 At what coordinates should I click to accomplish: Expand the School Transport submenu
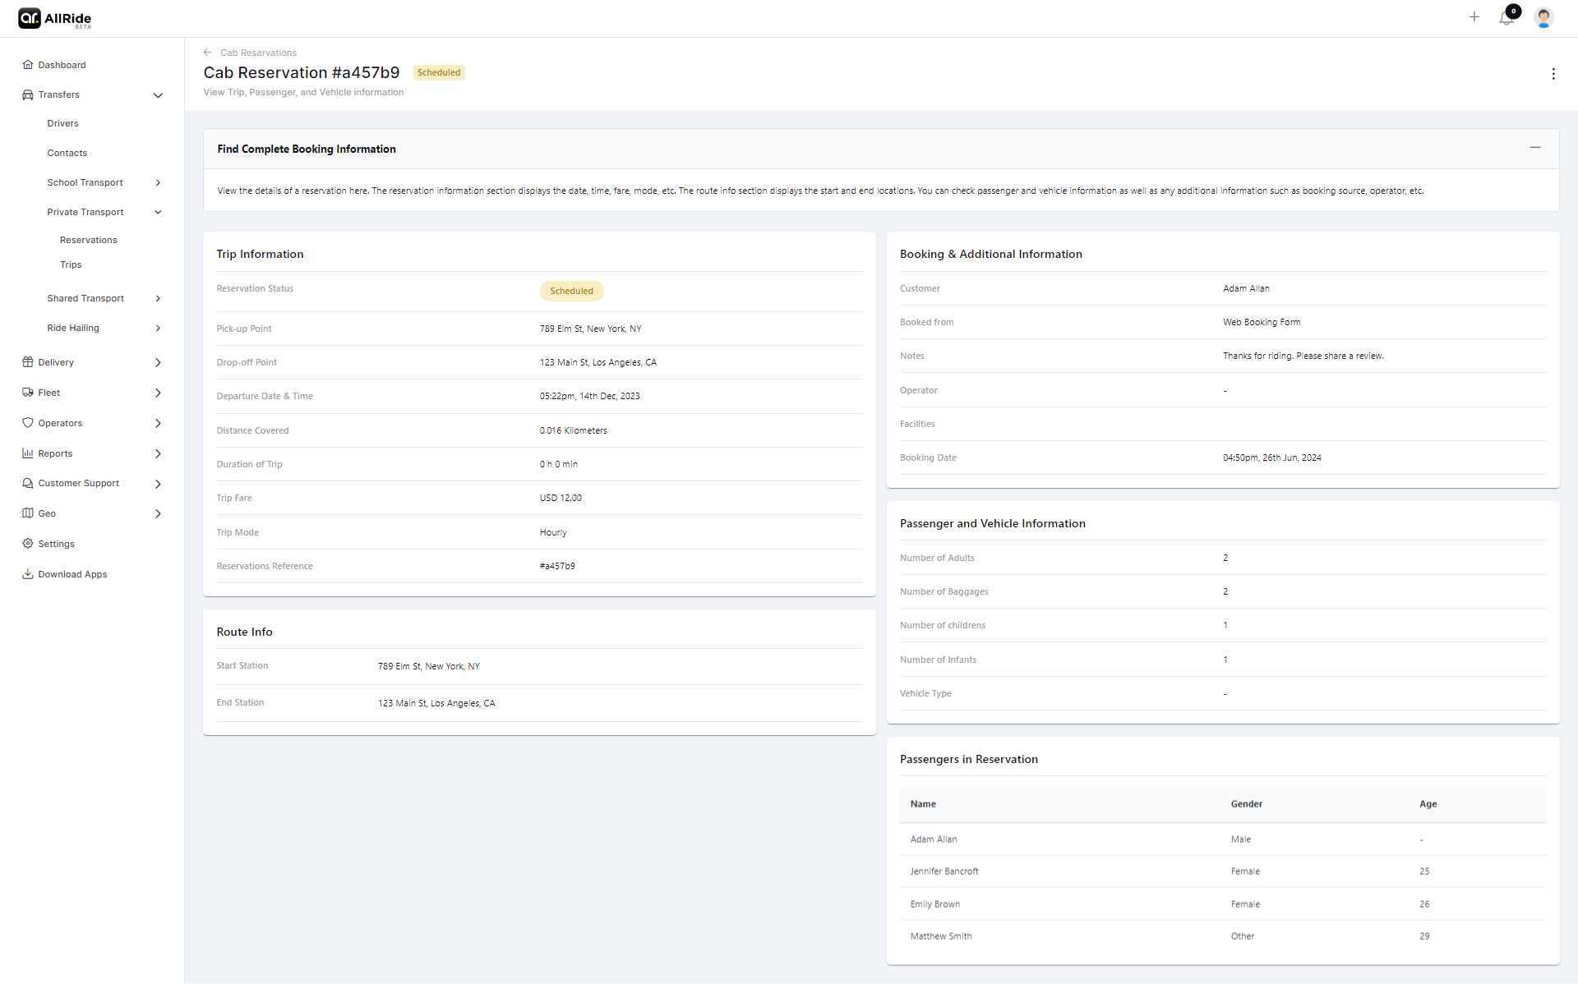[158, 182]
